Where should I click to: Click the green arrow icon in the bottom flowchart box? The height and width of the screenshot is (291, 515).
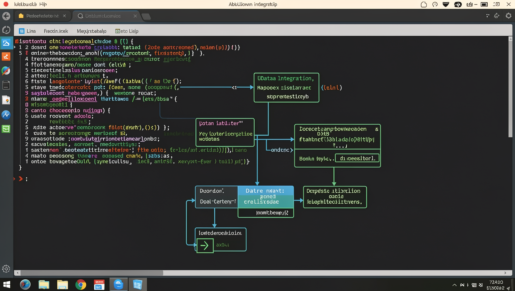click(205, 246)
